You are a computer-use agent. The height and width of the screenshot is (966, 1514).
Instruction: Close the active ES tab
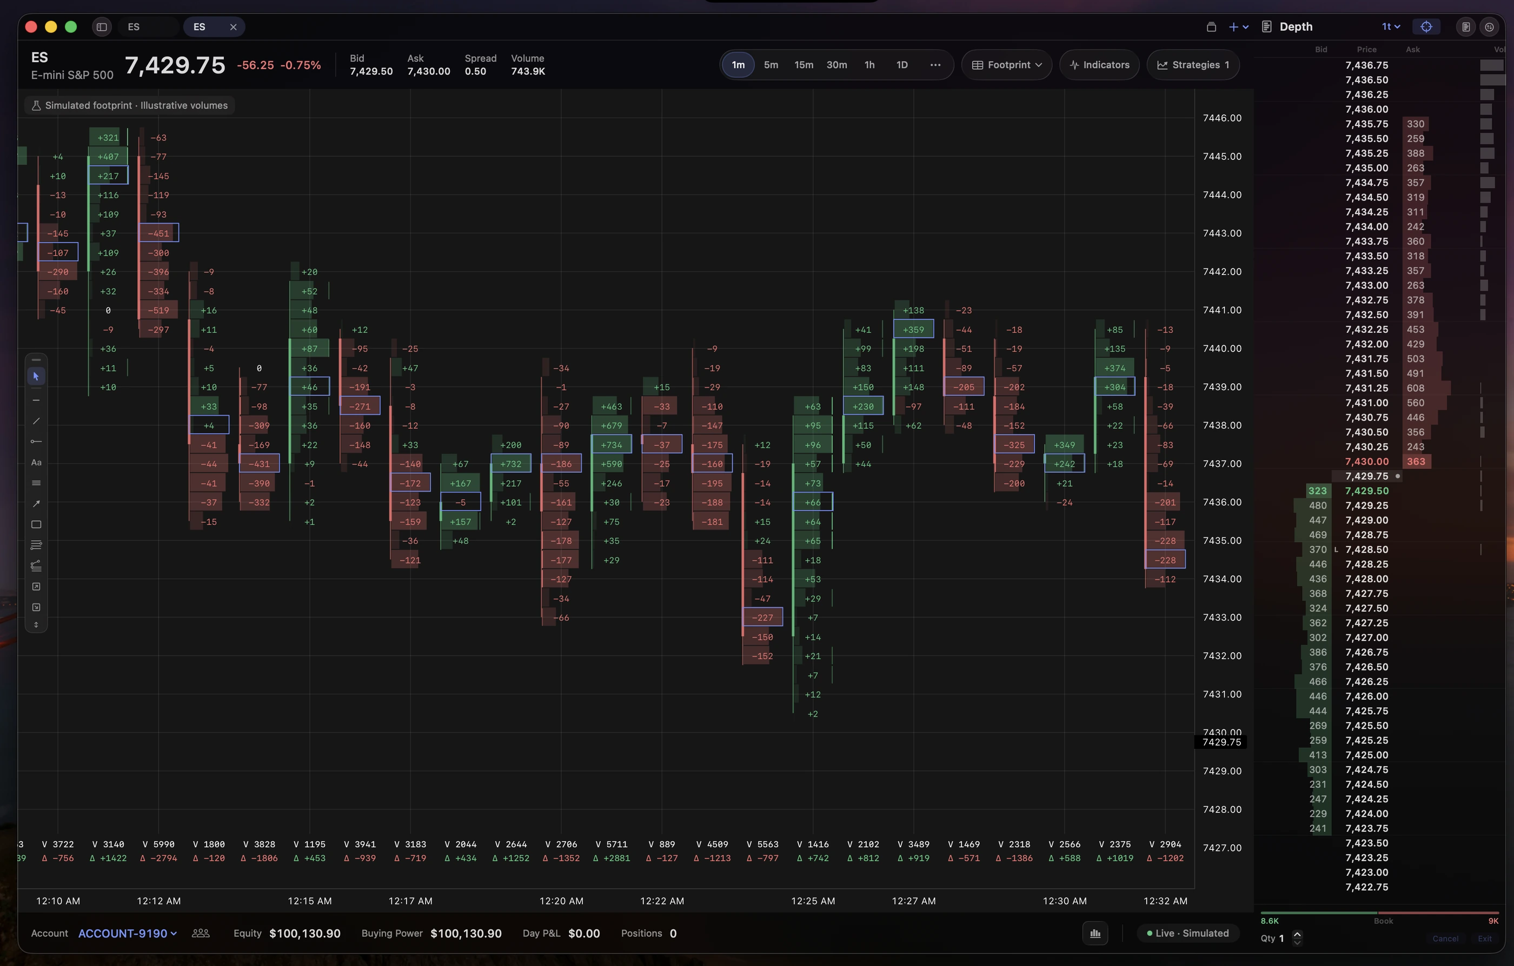click(233, 27)
